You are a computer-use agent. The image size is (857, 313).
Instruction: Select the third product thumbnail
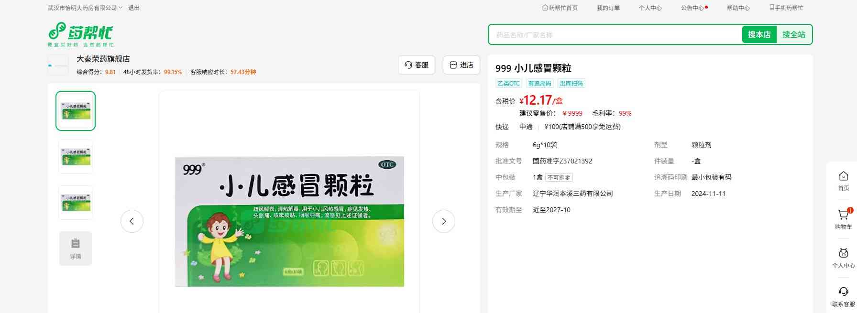[x=76, y=203]
